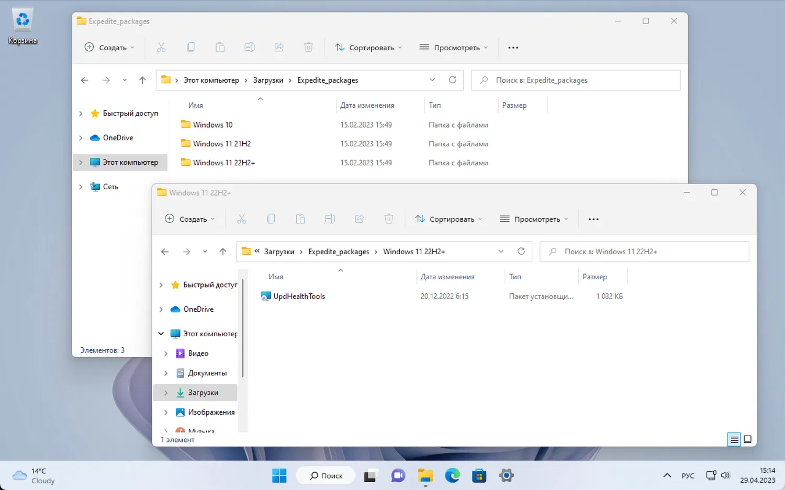Switch to large icons view in Windows 11 22H2+ window
This screenshot has width=785, height=490.
[748, 439]
